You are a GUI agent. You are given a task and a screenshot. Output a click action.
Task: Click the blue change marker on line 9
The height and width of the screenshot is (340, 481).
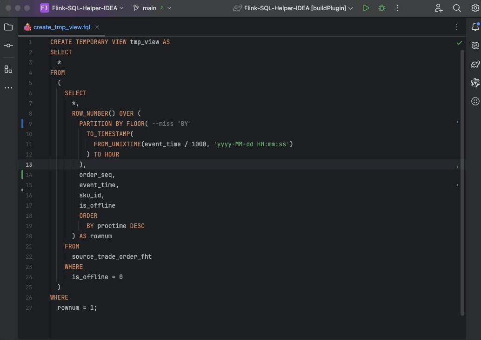click(x=22, y=124)
